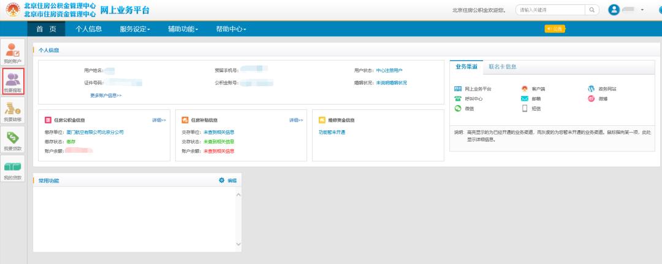Open the 我要贷款 sidebar icon
This screenshot has width=662, height=264.
[13, 140]
